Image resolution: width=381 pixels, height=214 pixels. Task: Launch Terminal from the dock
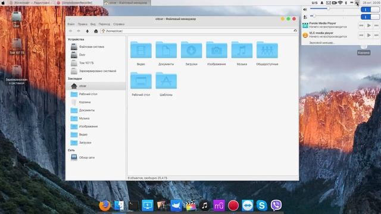click(133, 206)
